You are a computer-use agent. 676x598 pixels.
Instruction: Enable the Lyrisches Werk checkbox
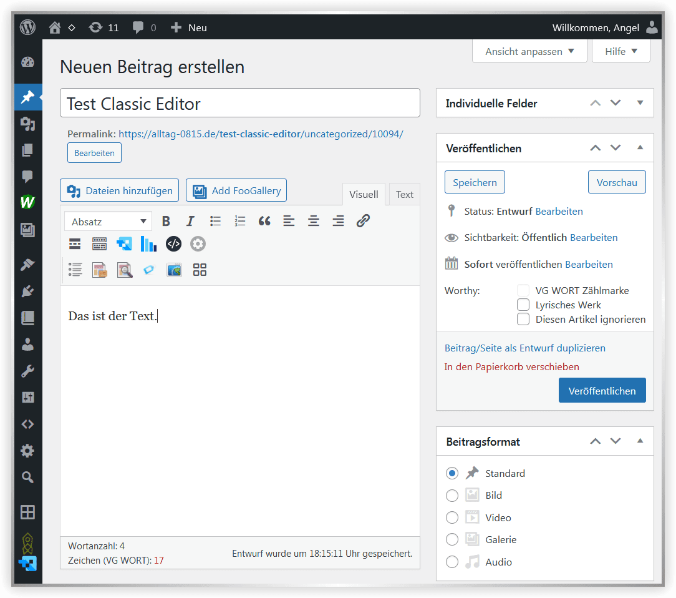523,305
